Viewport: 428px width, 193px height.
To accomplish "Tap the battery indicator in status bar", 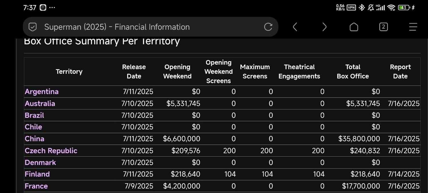I will coord(404,8).
